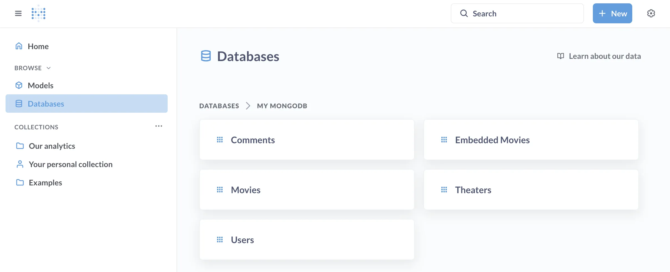Collapse the Browse section chevron
This screenshot has height=272, width=670.
(x=49, y=68)
